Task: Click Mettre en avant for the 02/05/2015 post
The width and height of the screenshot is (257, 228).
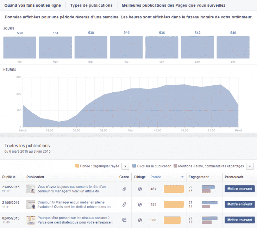Action: point(239,220)
